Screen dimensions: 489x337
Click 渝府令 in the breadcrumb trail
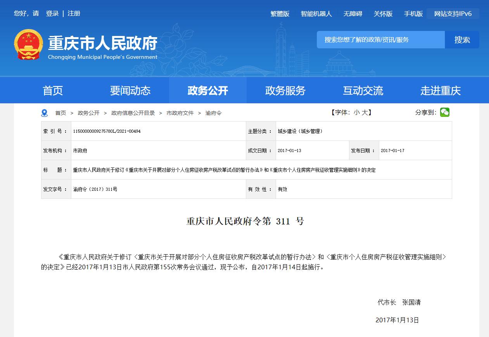[x=213, y=113]
